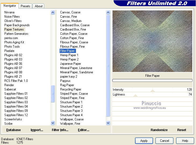The width and height of the screenshot is (196, 145).
Task: Select Pixelate category
Action: click(x=9, y=51)
